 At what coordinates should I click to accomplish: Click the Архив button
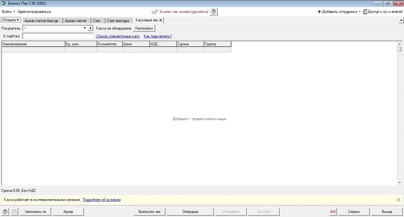pos(68,212)
